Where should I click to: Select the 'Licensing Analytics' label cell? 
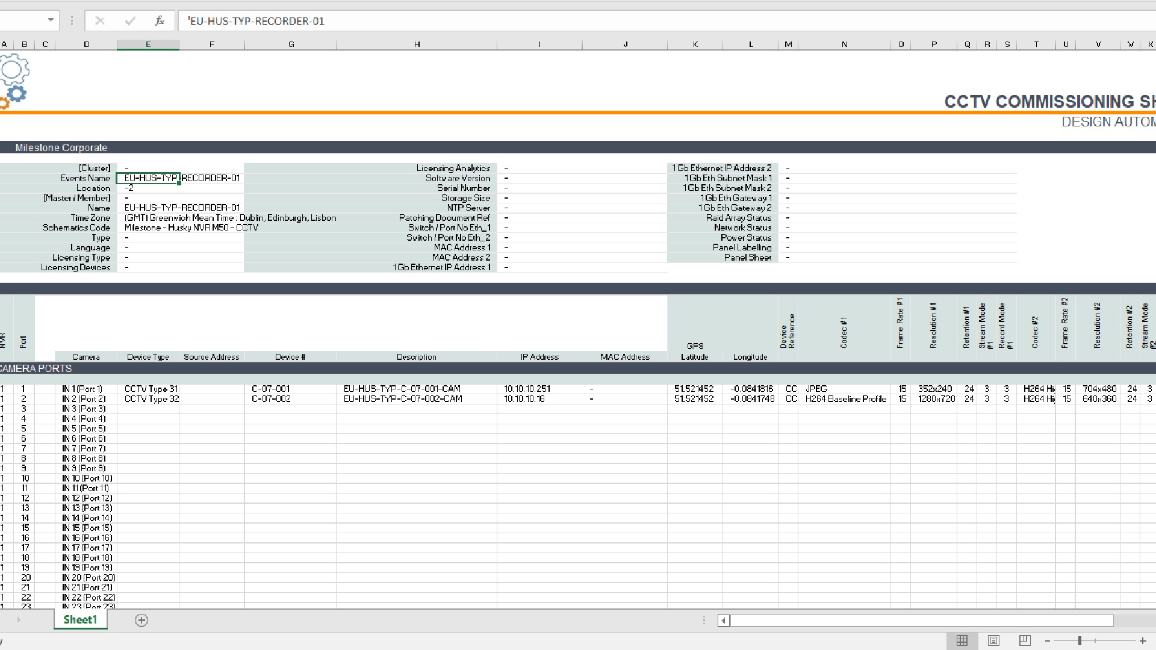click(453, 168)
